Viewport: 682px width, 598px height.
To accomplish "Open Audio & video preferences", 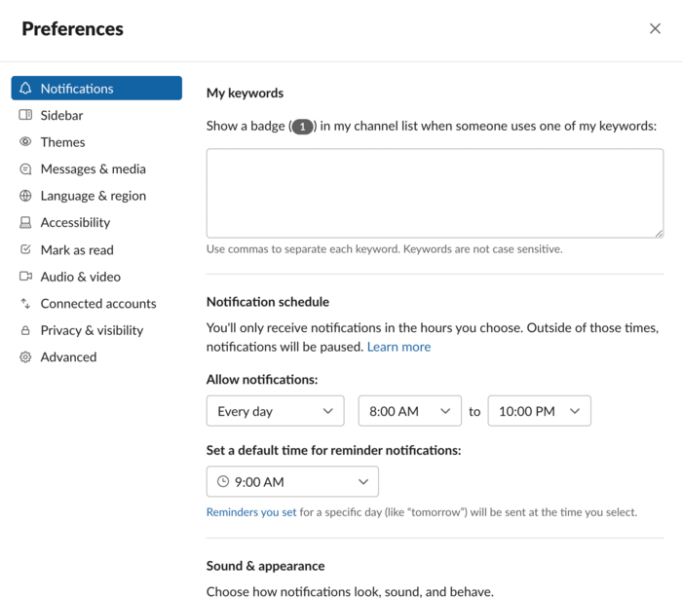I will click(x=96, y=277).
